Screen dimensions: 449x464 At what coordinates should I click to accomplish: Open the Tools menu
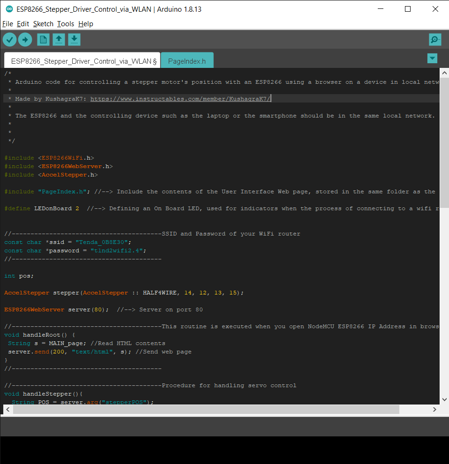[65, 23]
